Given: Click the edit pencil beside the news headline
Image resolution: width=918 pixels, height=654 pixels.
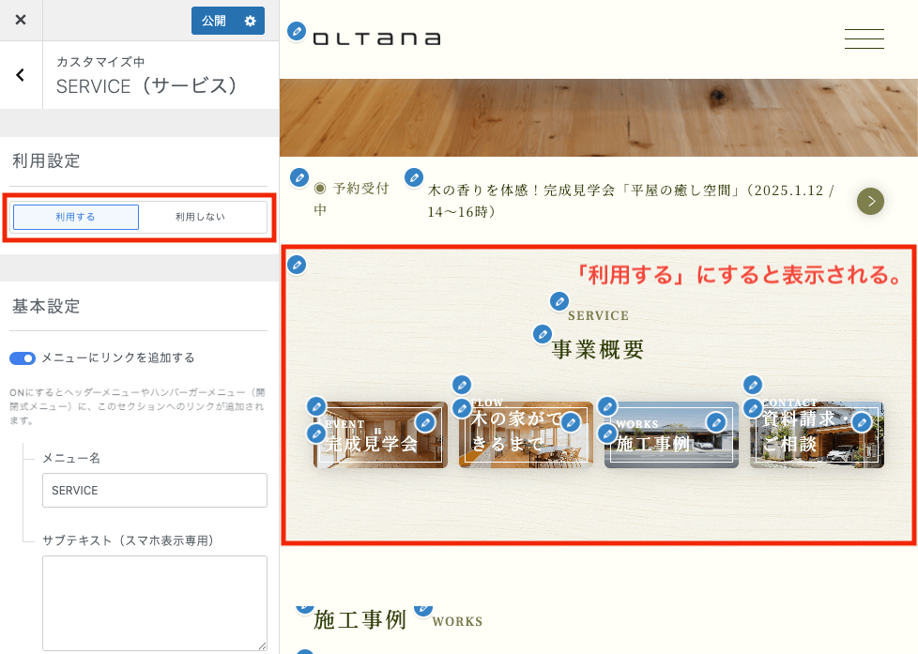Looking at the screenshot, I should pyautogui.click(x=414, y=176).
